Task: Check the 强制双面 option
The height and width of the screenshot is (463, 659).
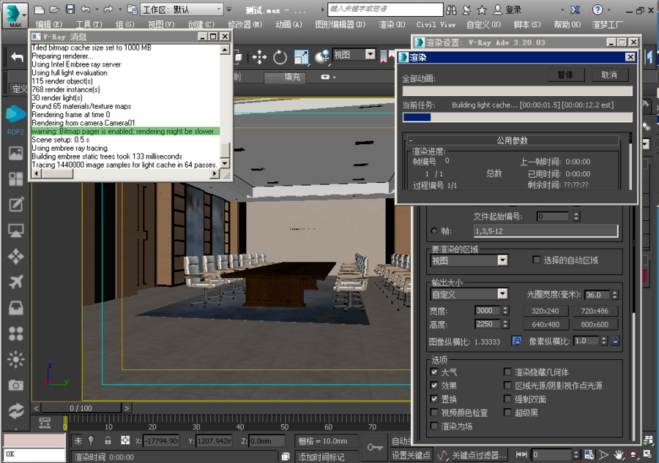Action: click(x=507, y=399)
